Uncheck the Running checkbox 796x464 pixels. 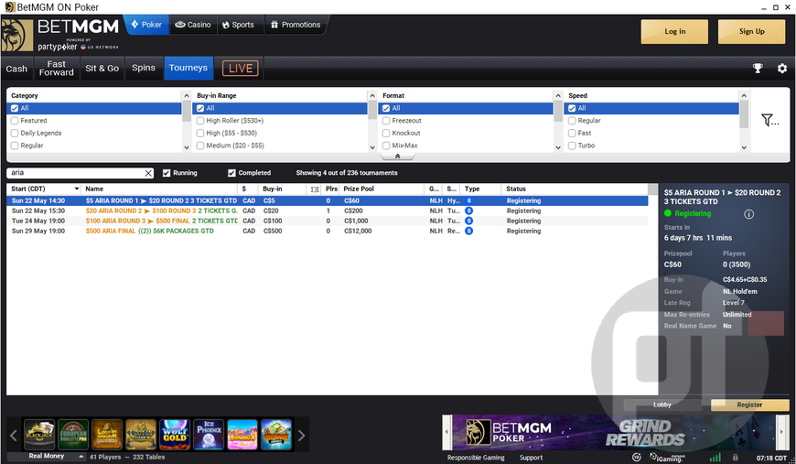(x=167, y=173)
